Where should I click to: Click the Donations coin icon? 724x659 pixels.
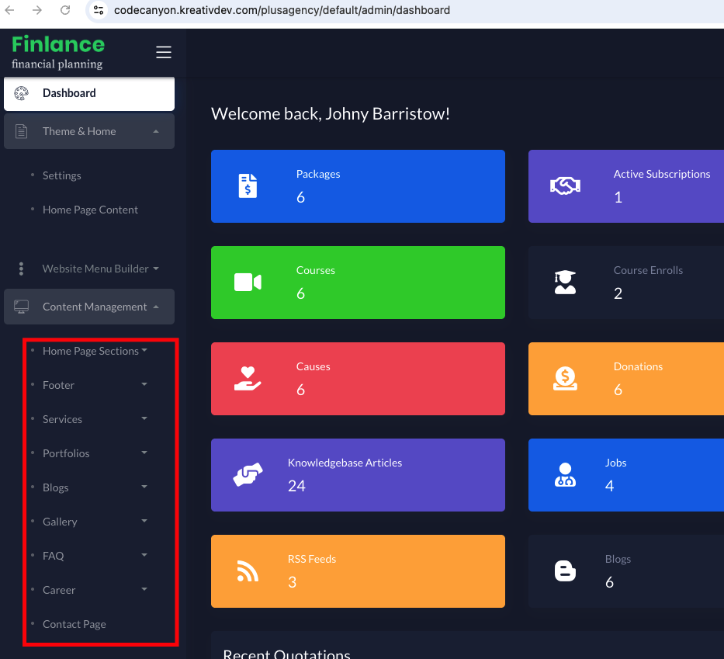565,379
